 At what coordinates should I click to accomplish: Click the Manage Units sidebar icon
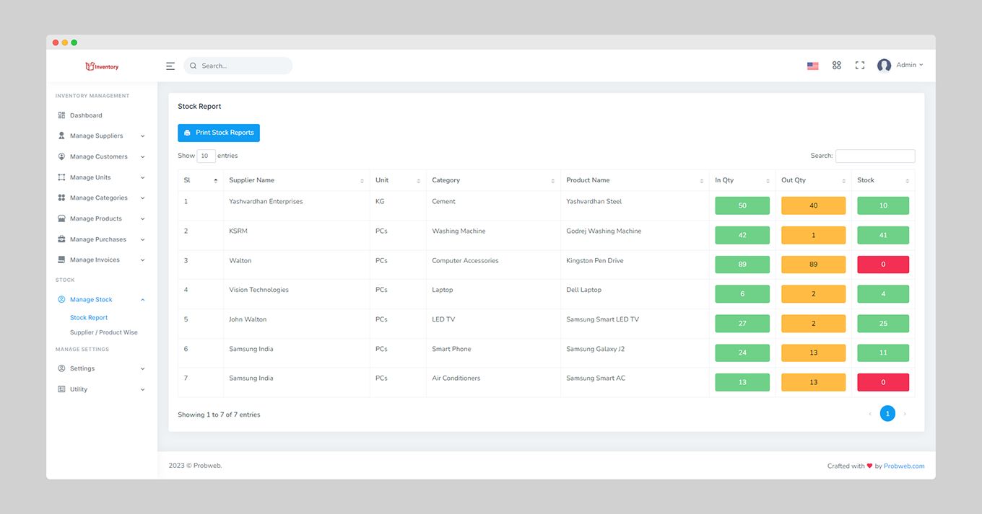click(x=61, y=177)
